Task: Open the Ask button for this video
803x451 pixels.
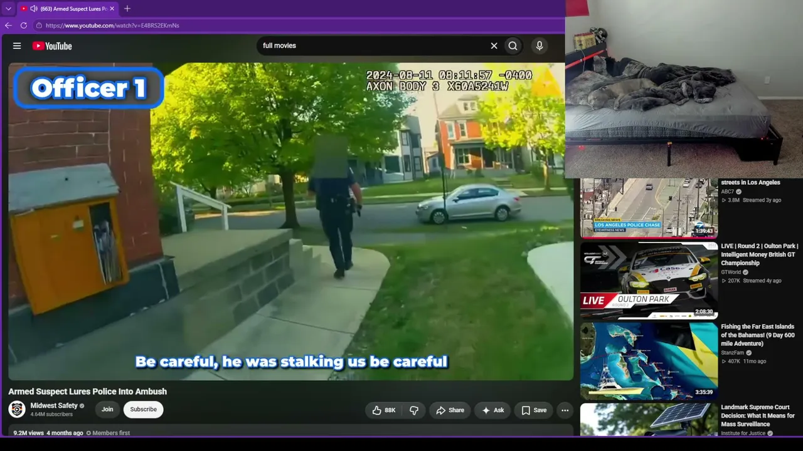Action: (492, 410)
